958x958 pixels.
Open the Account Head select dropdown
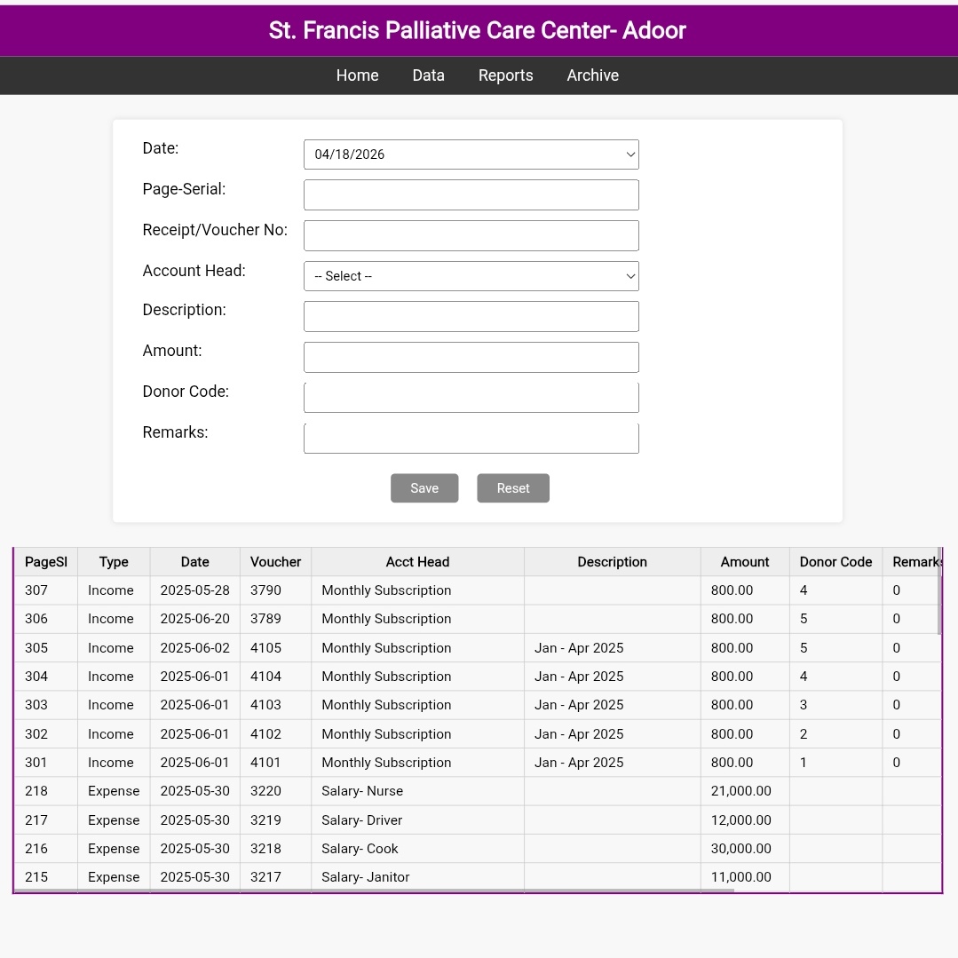[471, 275]
